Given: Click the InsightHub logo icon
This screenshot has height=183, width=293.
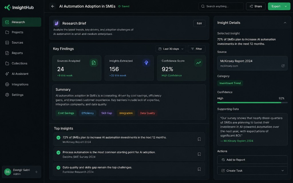Looking at the screenshot, I should (x=7, y=7).
